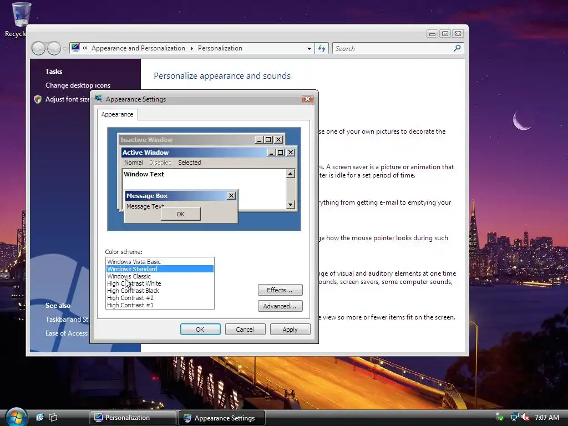Click the Personalization breadcrumb
This screenshot has height=426, width=568.
tap(220, 48)
